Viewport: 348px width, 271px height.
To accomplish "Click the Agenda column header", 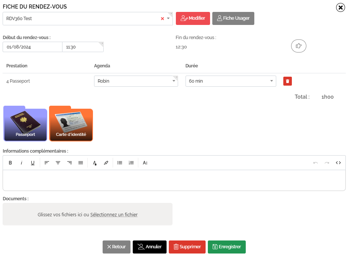I will click(102, 66).
